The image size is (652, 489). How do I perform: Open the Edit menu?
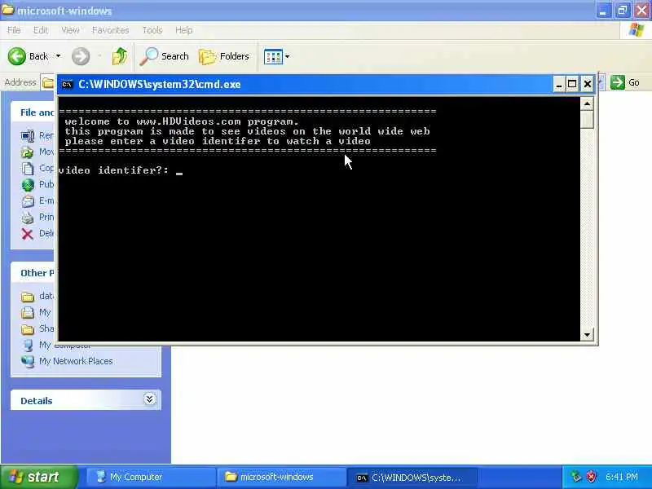[40, 30]
